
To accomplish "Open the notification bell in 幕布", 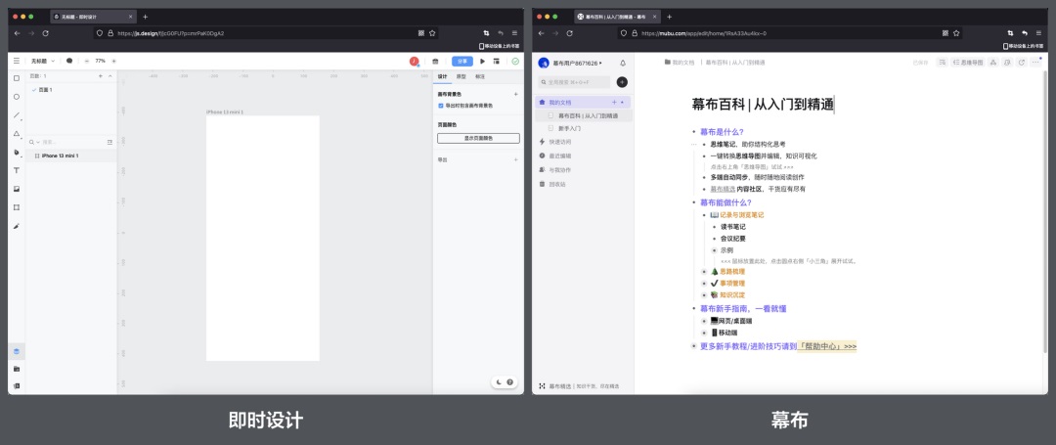I will point(622,63).
